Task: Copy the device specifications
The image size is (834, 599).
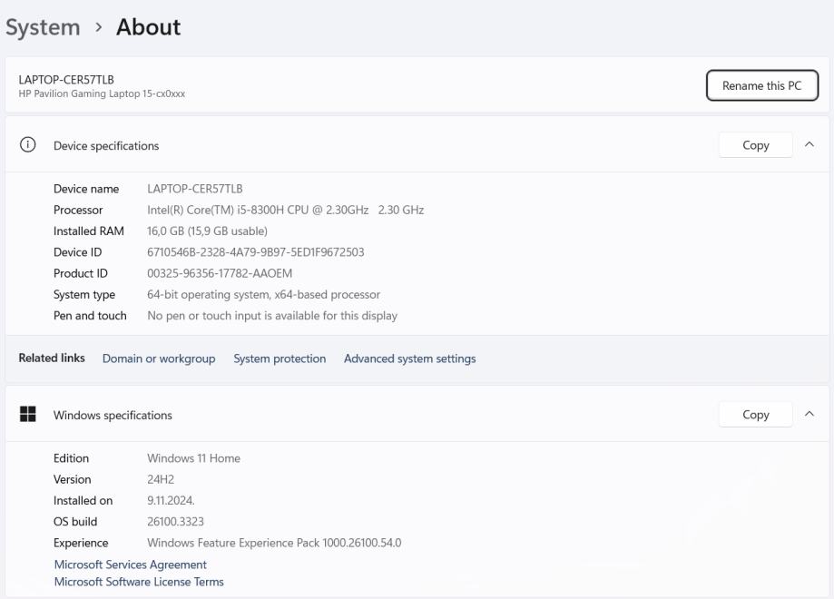Action: 755,145
